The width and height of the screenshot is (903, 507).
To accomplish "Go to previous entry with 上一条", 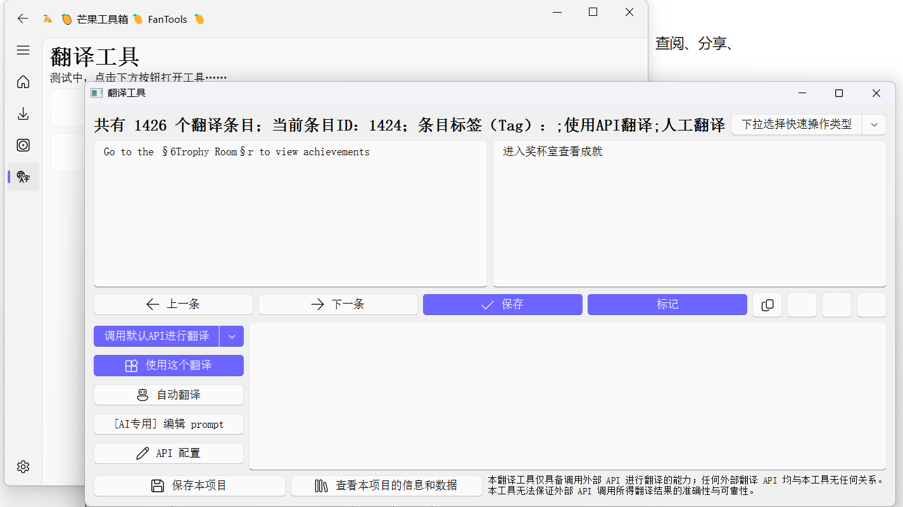I will point(174,305).
